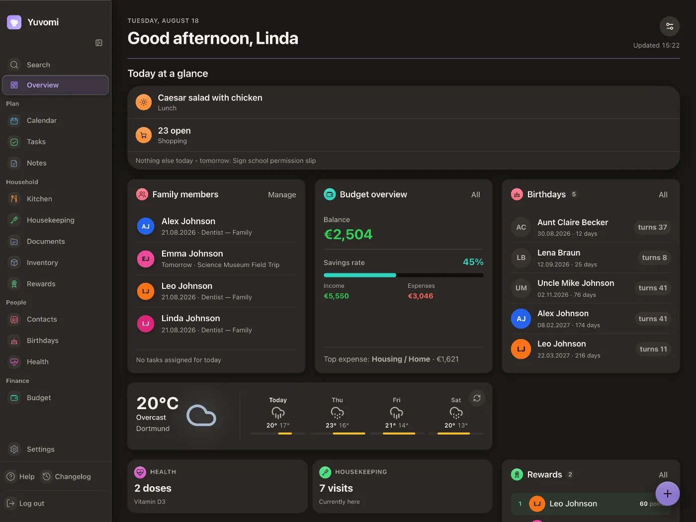Click the shopping cart icon beside 23 open
This screenshot has width=696, height=522.
click(144, 135)
